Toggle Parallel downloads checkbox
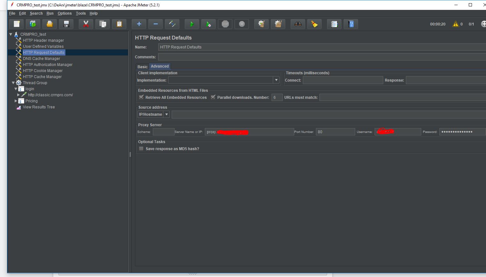The width and height of the screenshot is (486, 277). pos(213,97)
